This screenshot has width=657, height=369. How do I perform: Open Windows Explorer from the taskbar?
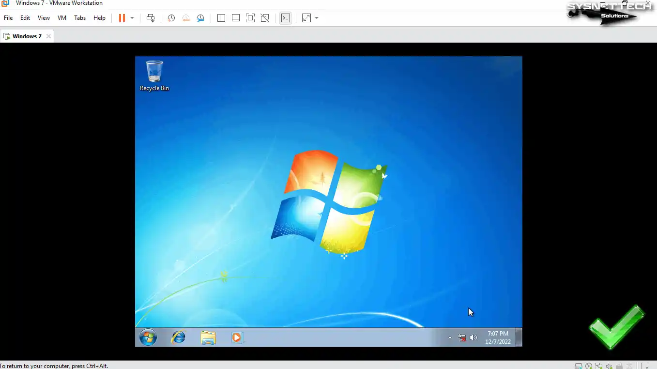coord(208,338)
